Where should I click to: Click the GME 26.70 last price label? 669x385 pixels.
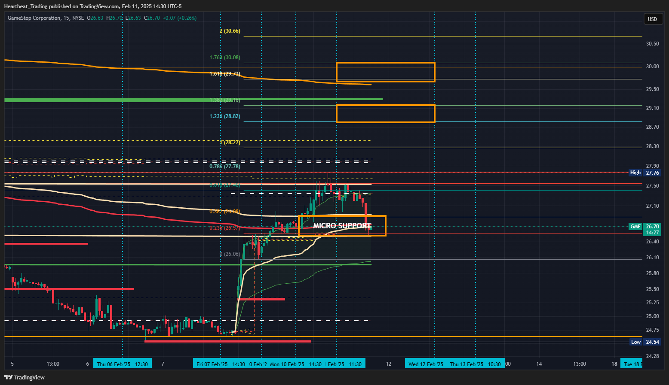644,227
